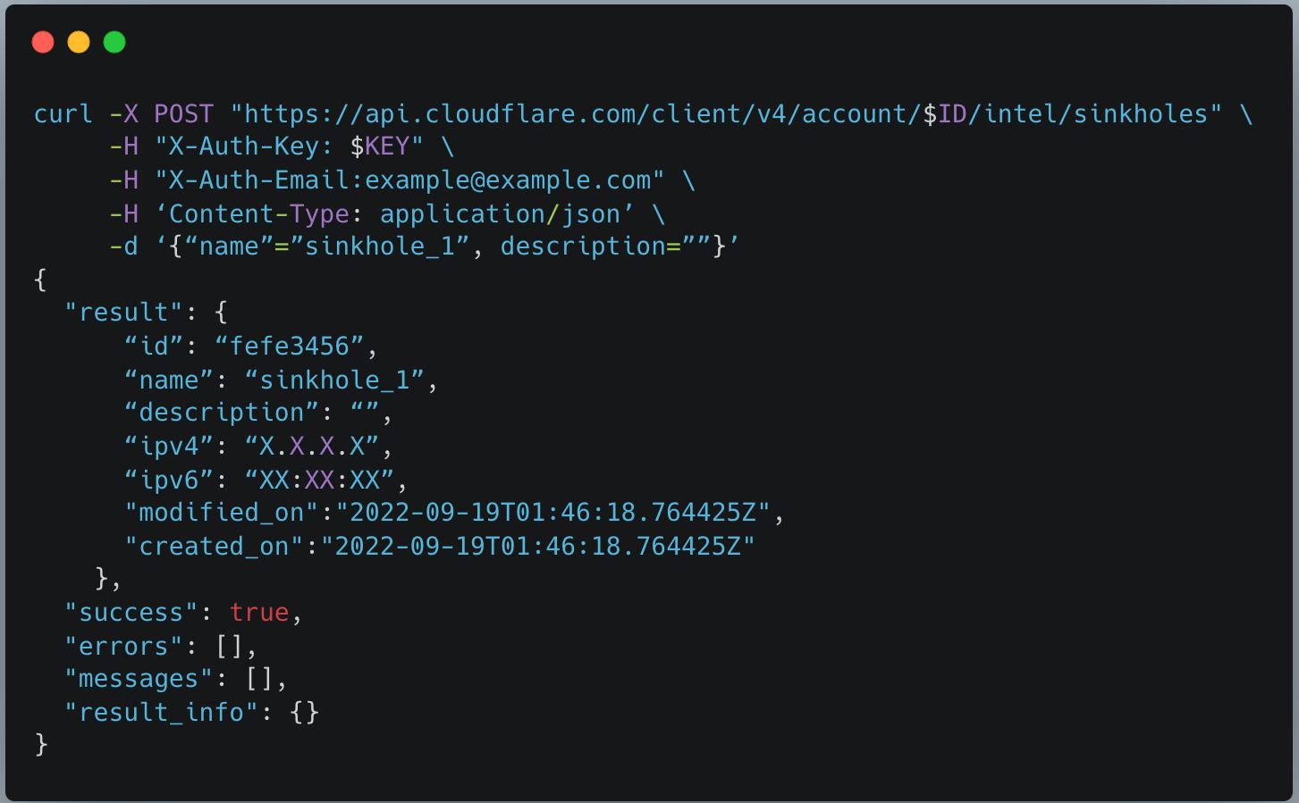Click the yellow minimize window button
Screen dimensions: 1299x803
pyautogui.click(x=79, y=42)
